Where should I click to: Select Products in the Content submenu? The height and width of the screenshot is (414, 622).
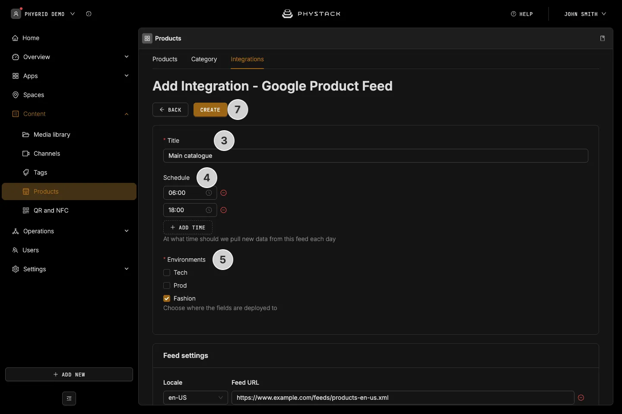[x=69, y=191]
